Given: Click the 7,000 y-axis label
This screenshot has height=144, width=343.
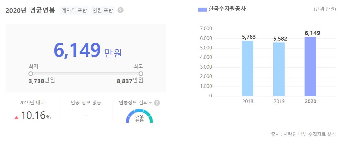Looking at the screenshot, I should tap(206, 29).
